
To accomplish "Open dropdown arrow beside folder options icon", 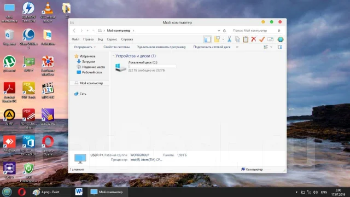I will (223, 39).
